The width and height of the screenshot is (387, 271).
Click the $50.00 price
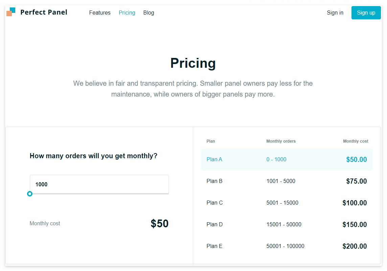coord(357,160)
